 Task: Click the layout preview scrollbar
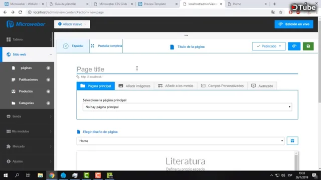(x=296, y=161)
